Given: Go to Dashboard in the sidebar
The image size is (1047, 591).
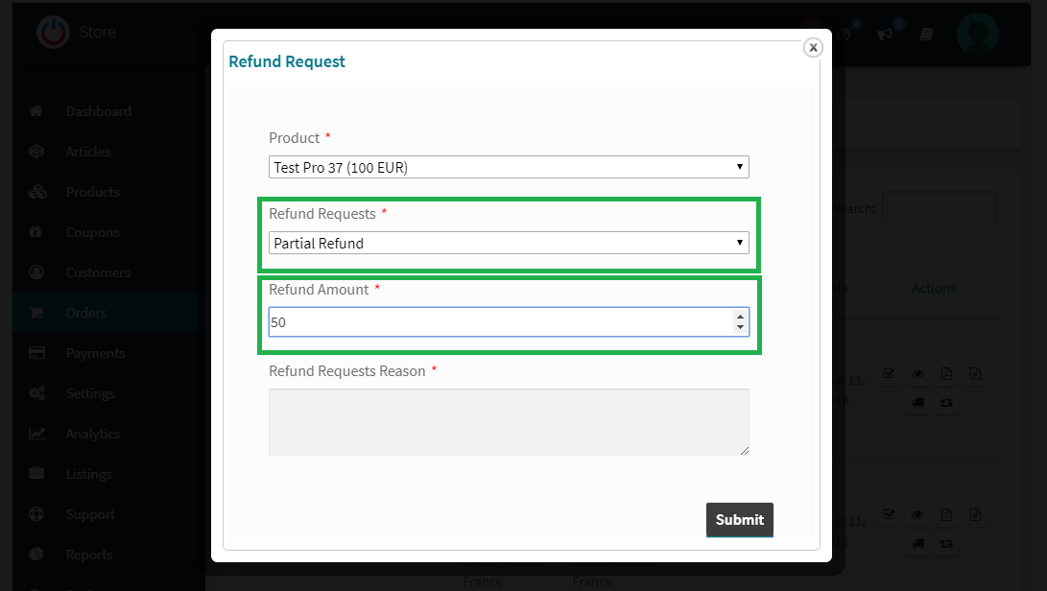Looking at the screenshot, I should (x=98, y=111).
